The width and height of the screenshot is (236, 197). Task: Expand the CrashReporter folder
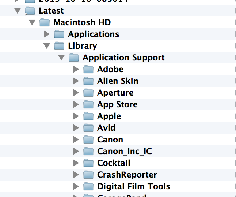pos(76,175)
